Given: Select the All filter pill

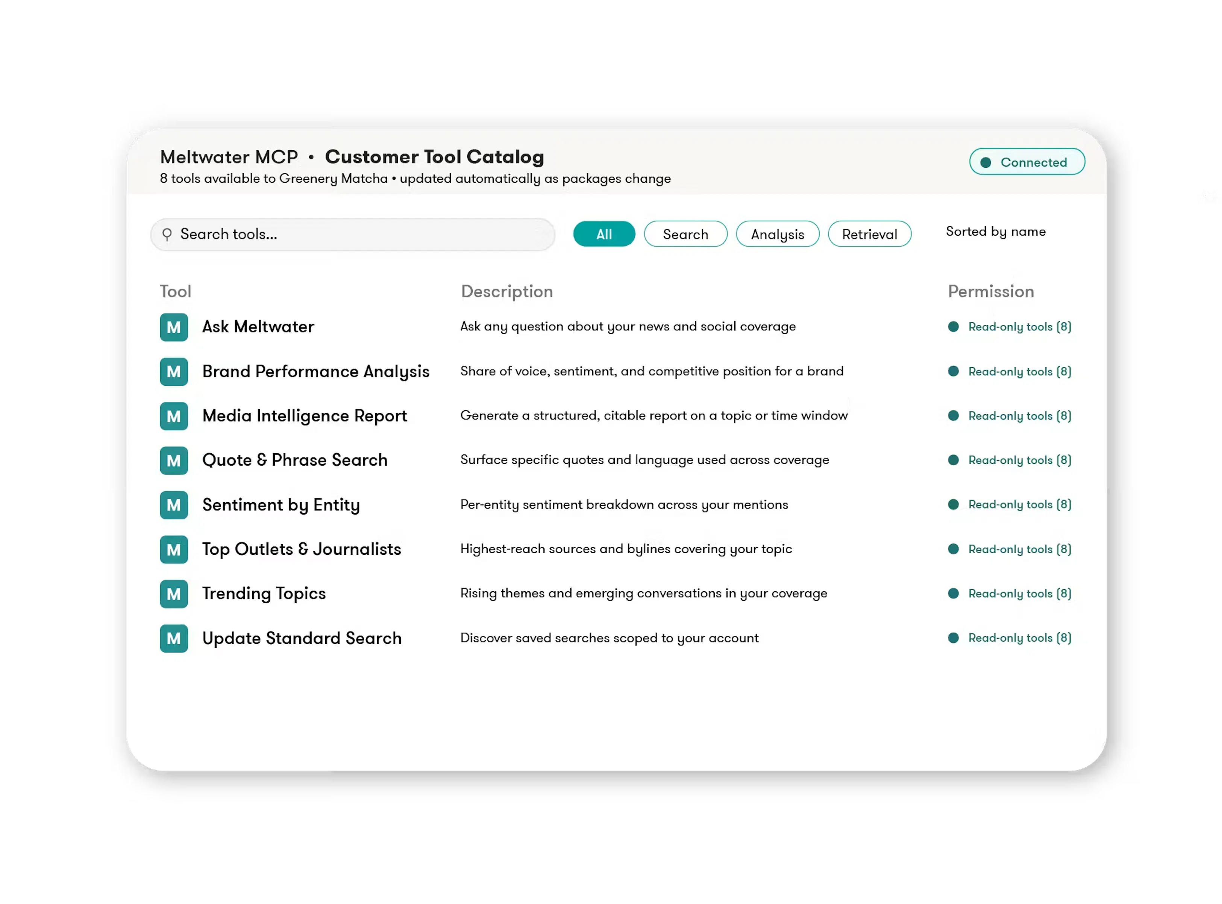Looking at the screenshot, I should tap(604, 234).
